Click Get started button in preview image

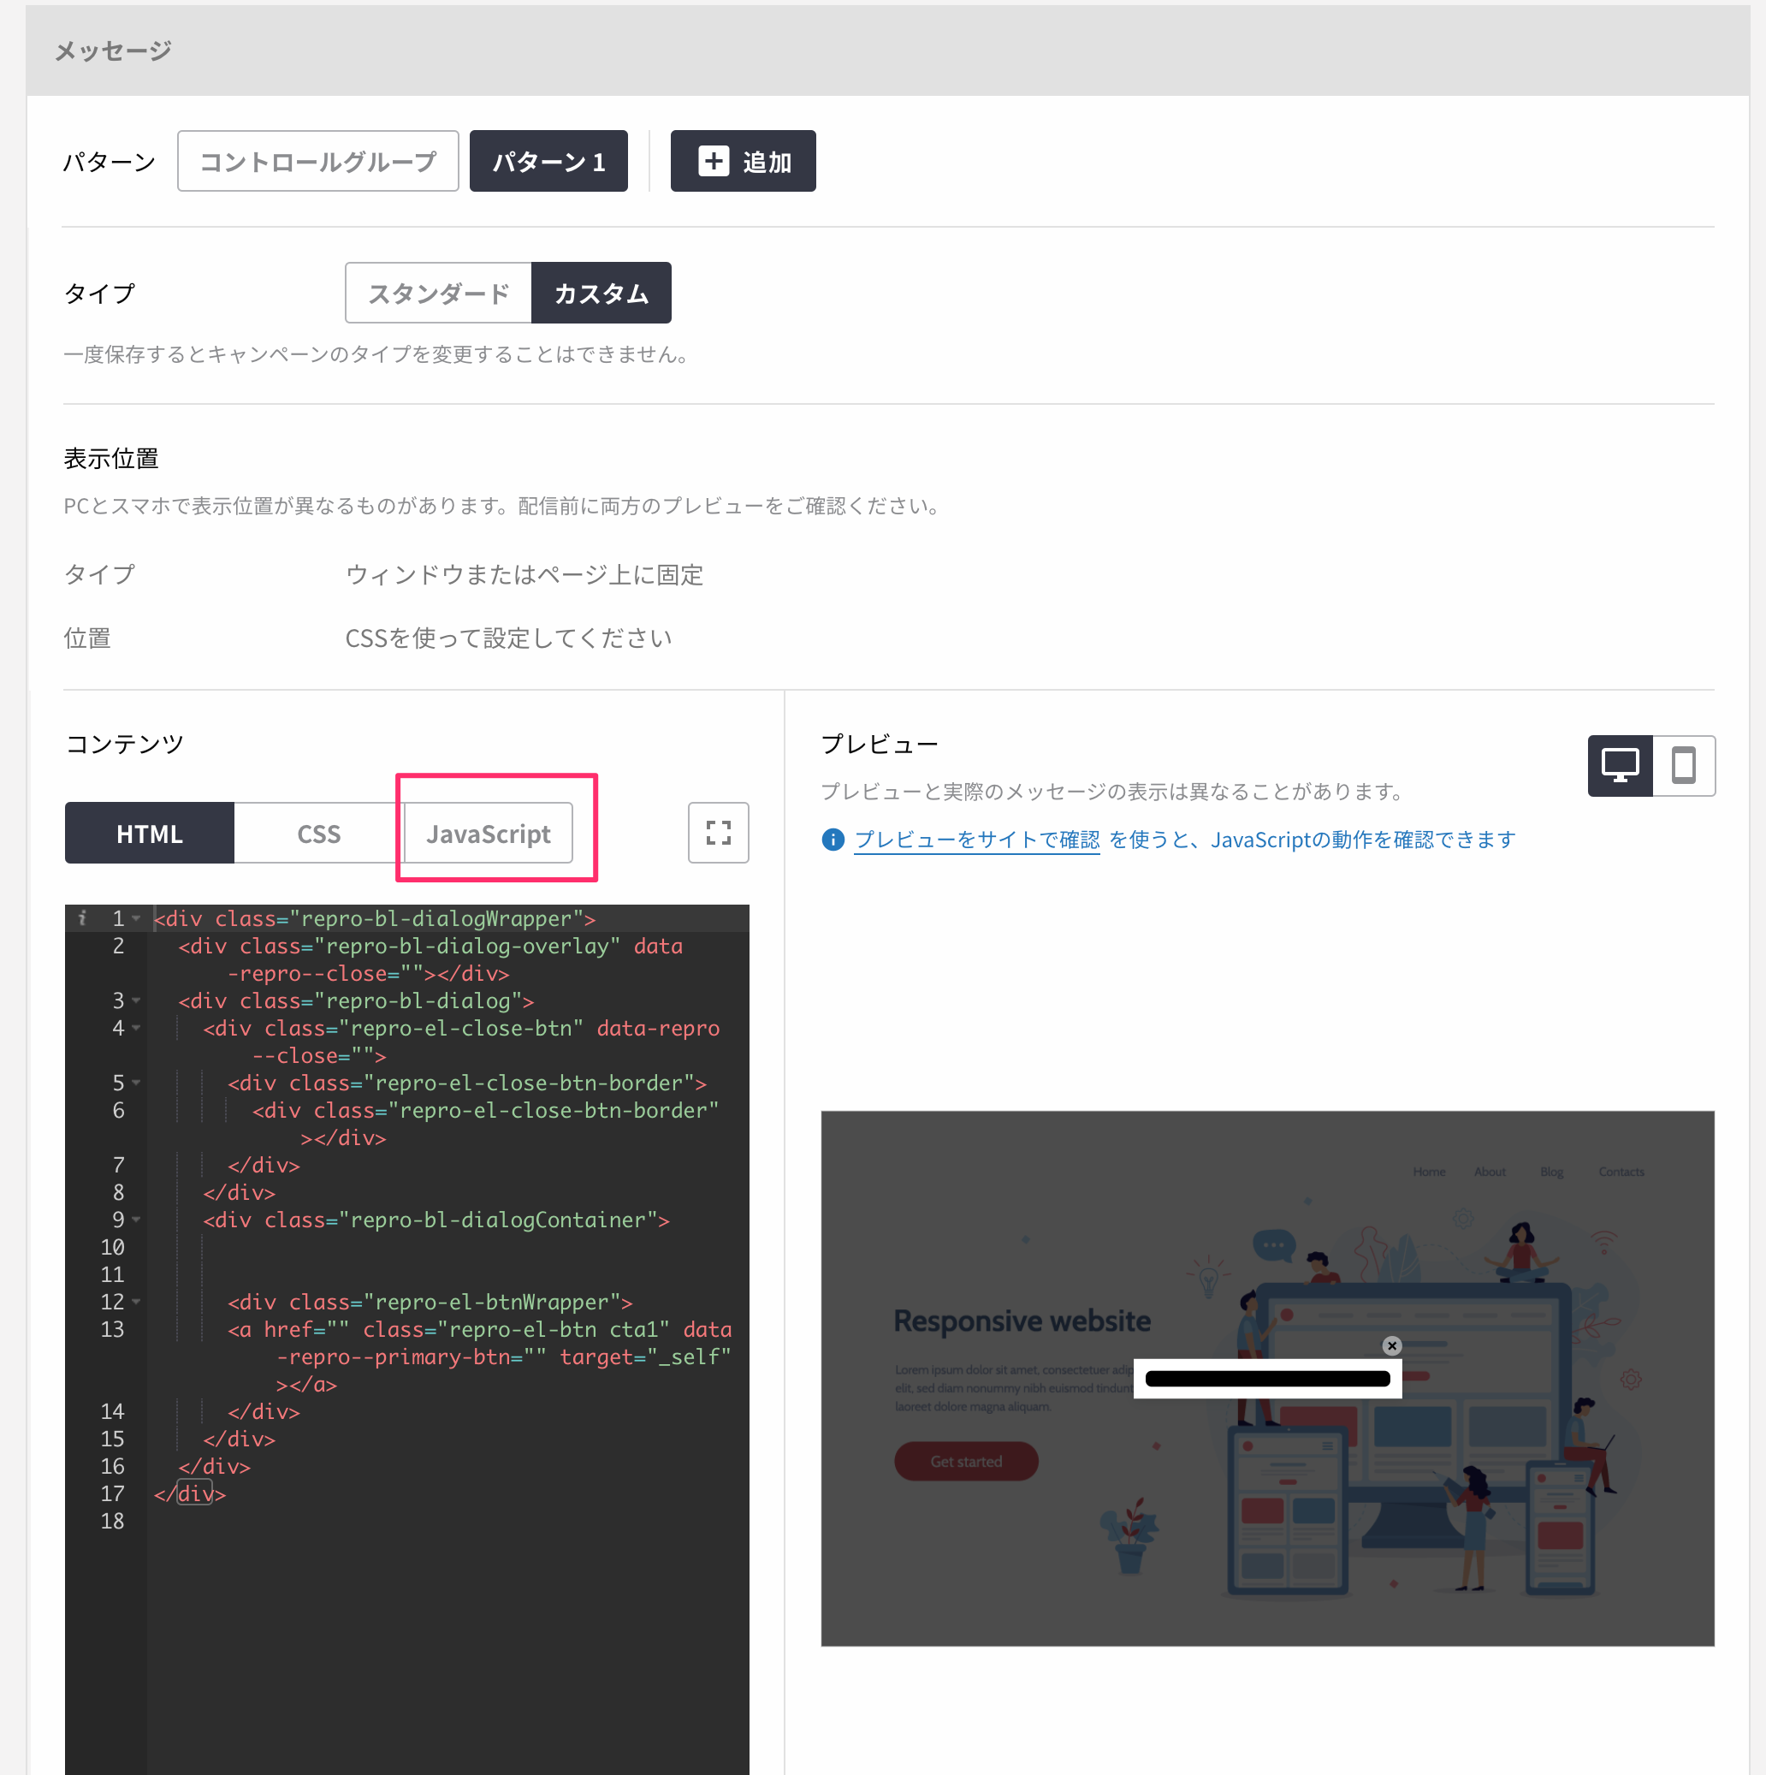(966, 1462)
